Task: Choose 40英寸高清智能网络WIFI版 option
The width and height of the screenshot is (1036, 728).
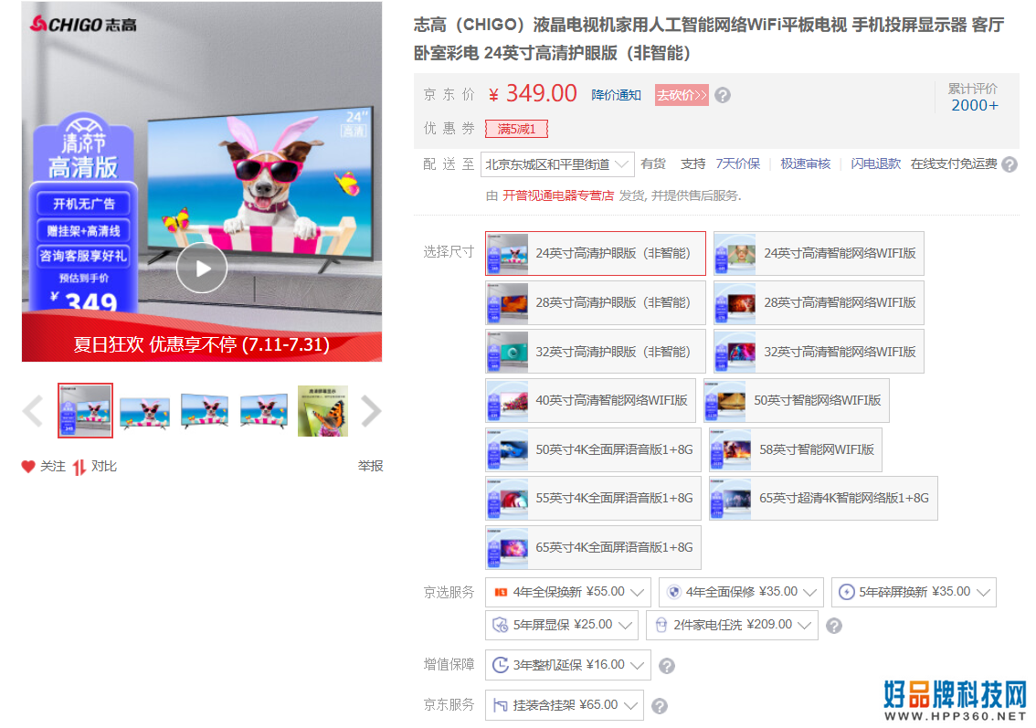Action: (x=591, y=400)
